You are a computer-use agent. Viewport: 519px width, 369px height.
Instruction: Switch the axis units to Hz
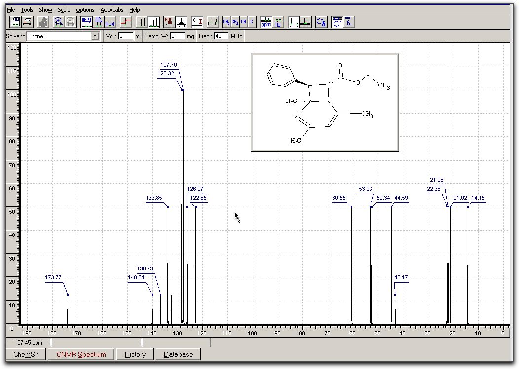click(278, 22)
